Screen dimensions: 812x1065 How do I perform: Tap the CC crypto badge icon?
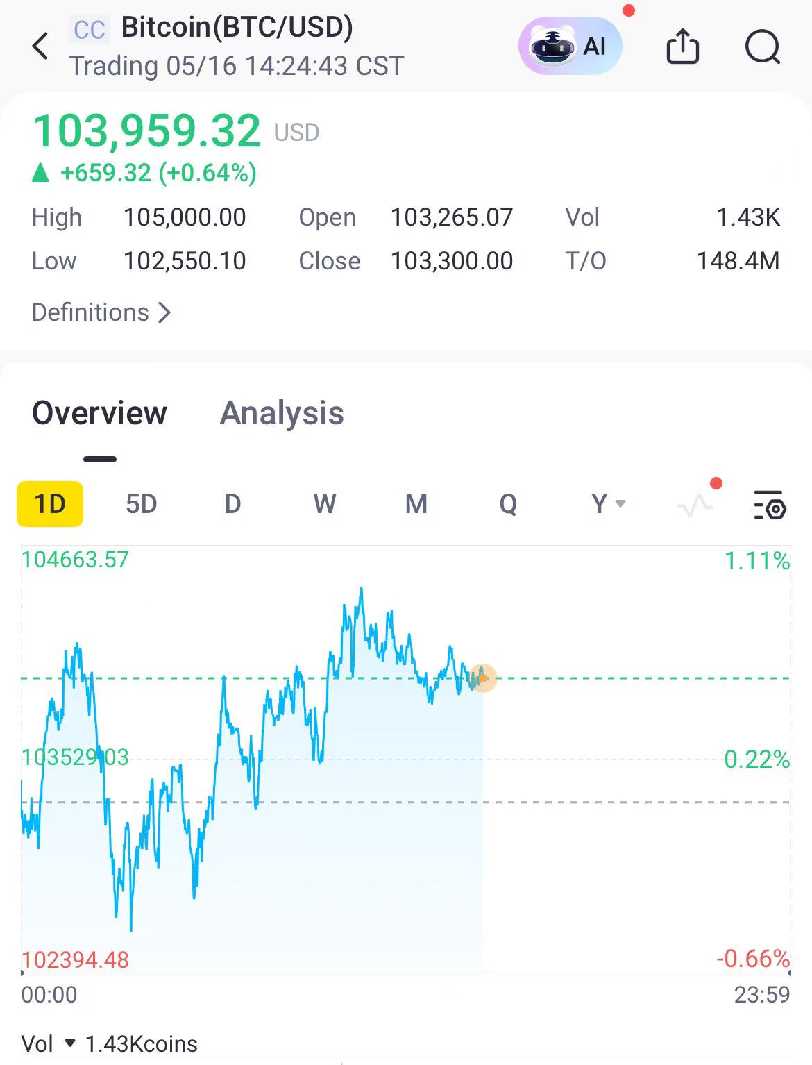(90, 30)
